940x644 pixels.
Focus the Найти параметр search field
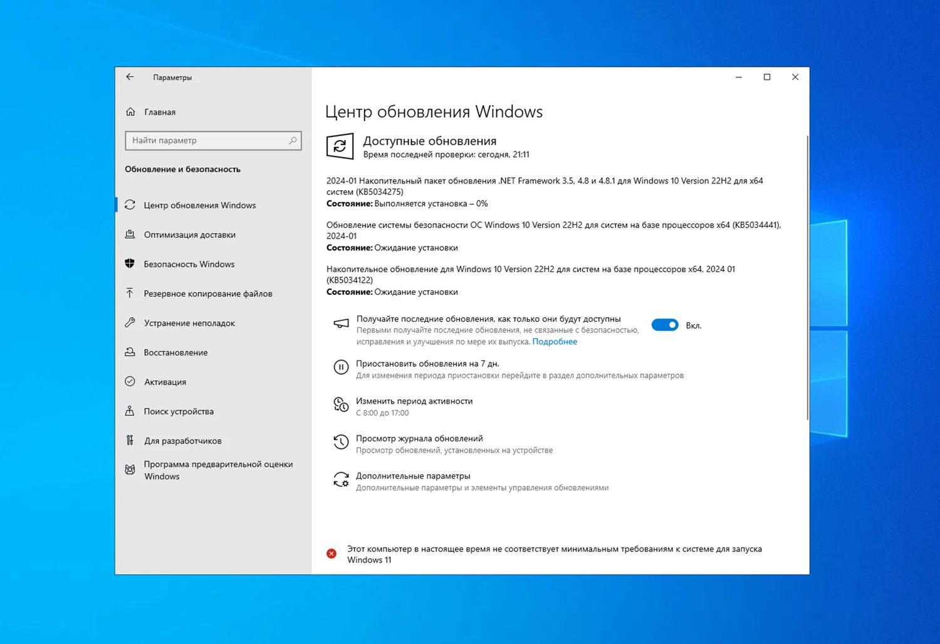(x=213, y=141)
